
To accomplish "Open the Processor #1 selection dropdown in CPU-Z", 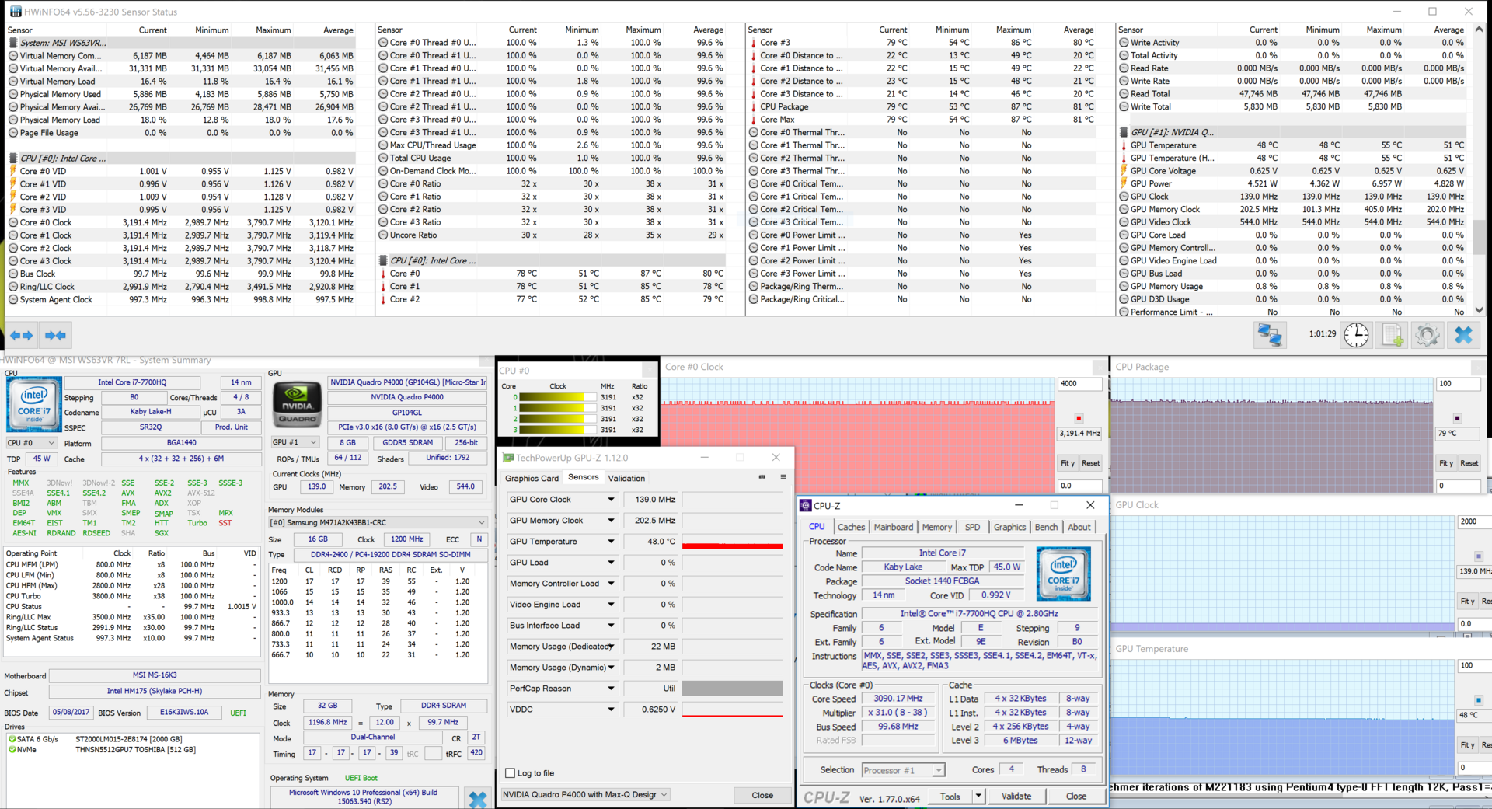I will [903, 770].
